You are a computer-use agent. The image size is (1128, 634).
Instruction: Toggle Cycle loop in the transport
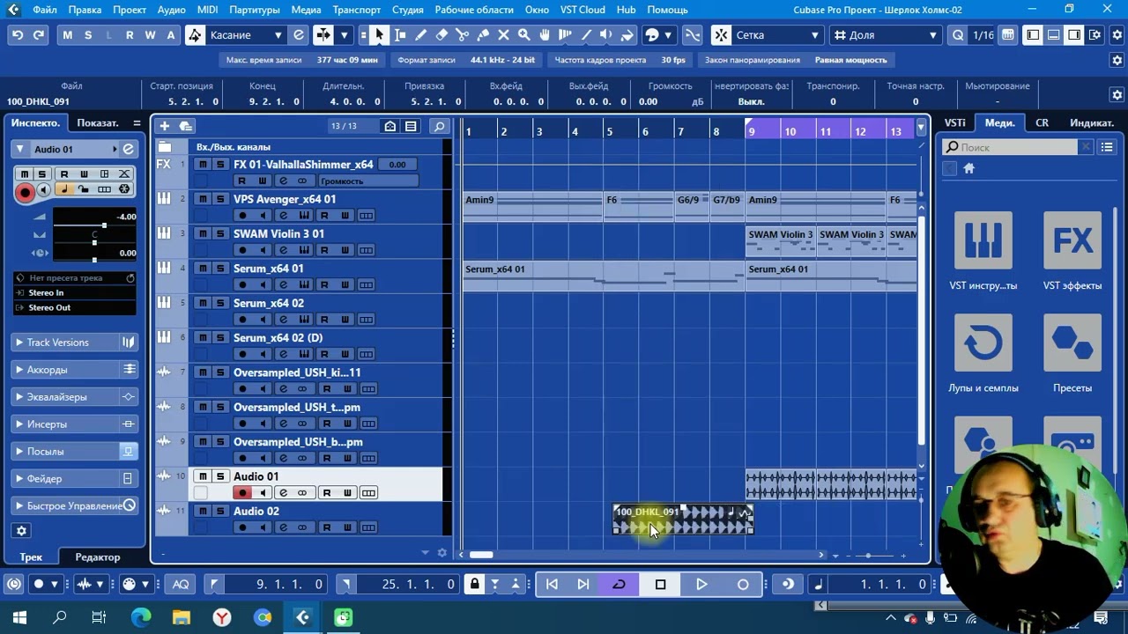pos(619,584)
